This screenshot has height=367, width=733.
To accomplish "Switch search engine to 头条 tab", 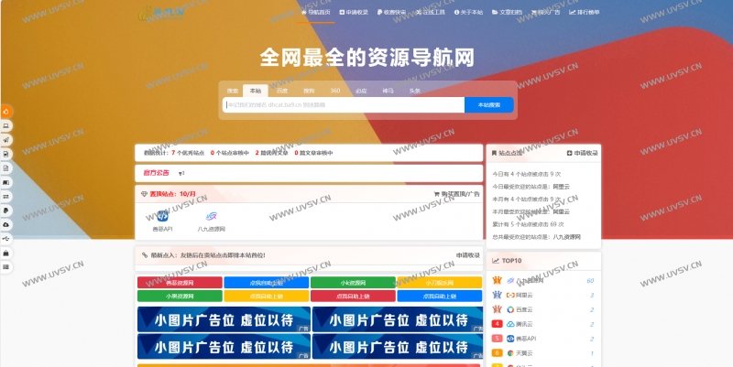I will tap(415, 91).
